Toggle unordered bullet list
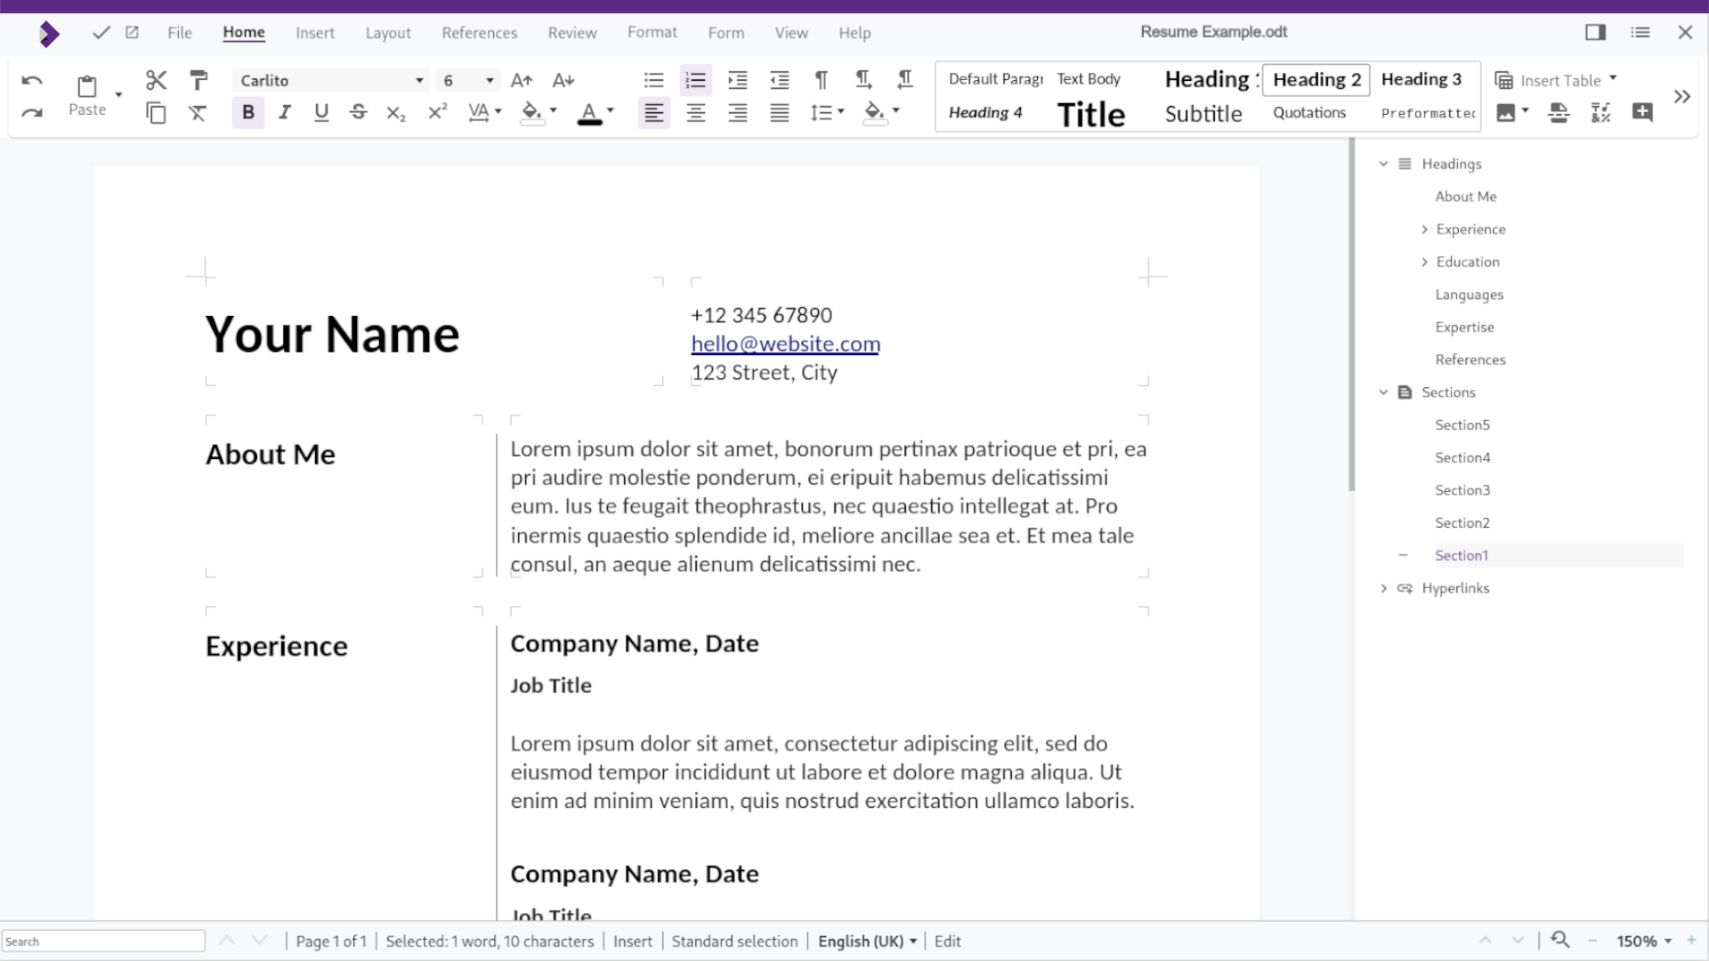 (x=654, y=80)
